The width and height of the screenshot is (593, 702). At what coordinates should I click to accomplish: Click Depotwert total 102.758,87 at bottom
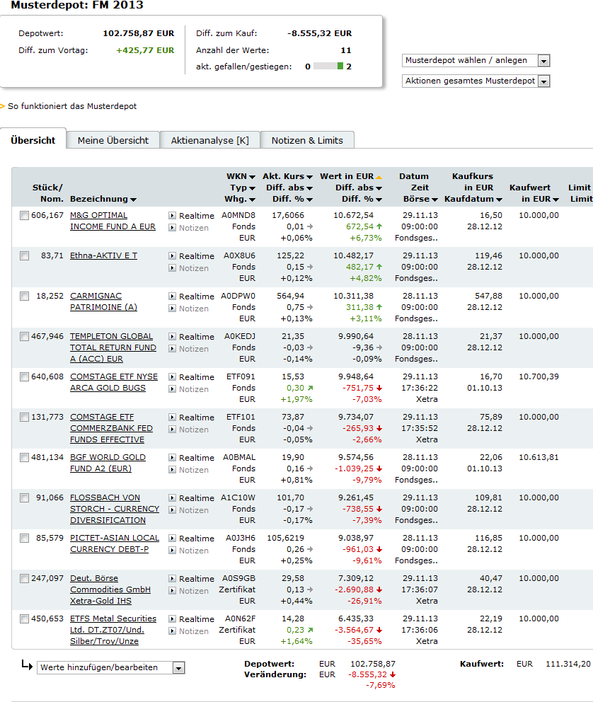point(373,664)
